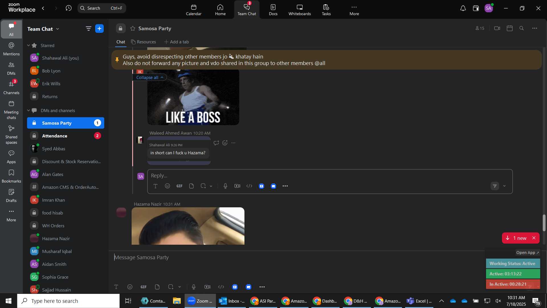This screenshot has height=308, width=547.
Task: Click Open App link
Action: pos(528,253)
